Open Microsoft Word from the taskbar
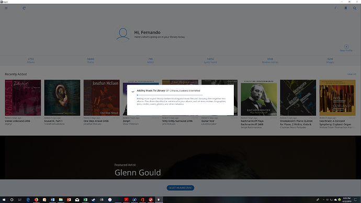 point(52,200)
